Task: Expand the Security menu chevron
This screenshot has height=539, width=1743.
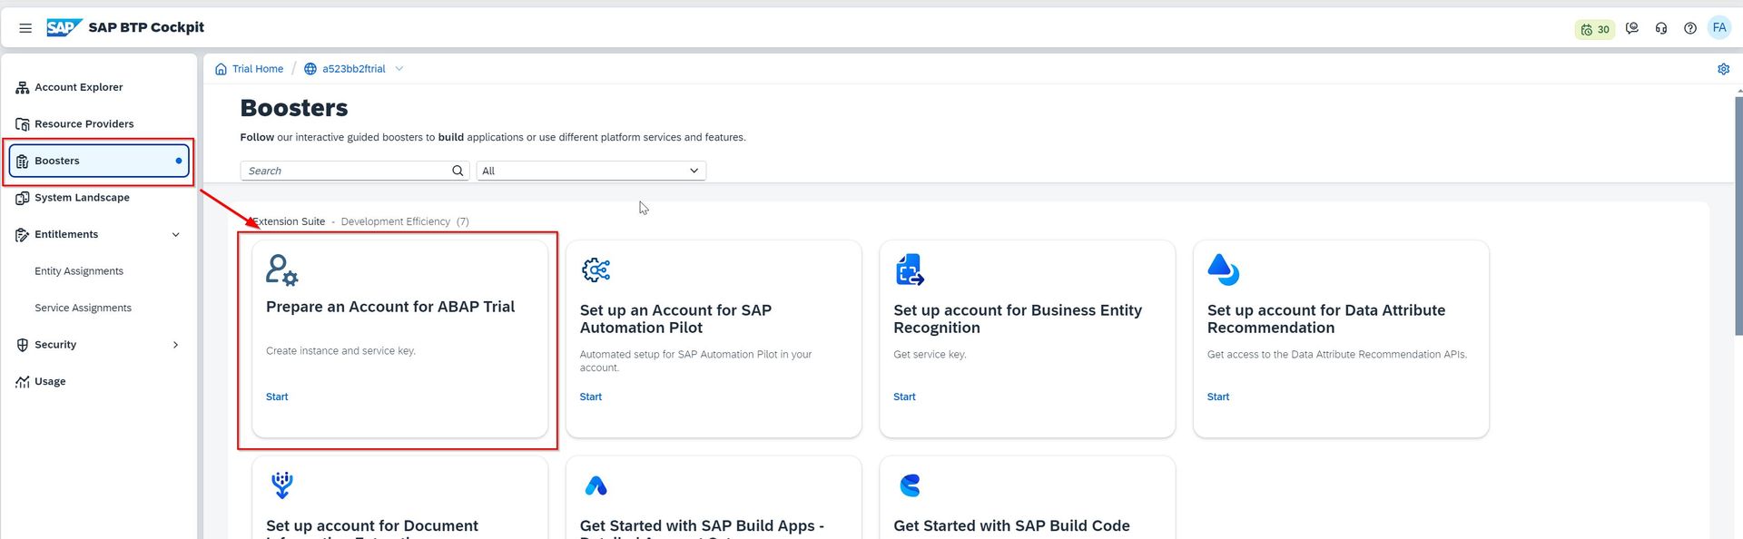Action: click(175, 345)
